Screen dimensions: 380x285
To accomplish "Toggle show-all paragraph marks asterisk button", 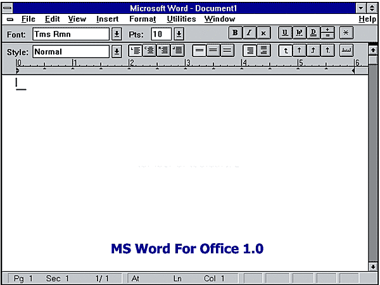I will 346,33.
